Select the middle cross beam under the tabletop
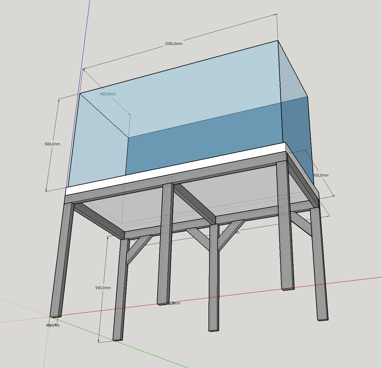Image resolution: width=382 pixels, height=368 pixels. (x=194, y=200)
